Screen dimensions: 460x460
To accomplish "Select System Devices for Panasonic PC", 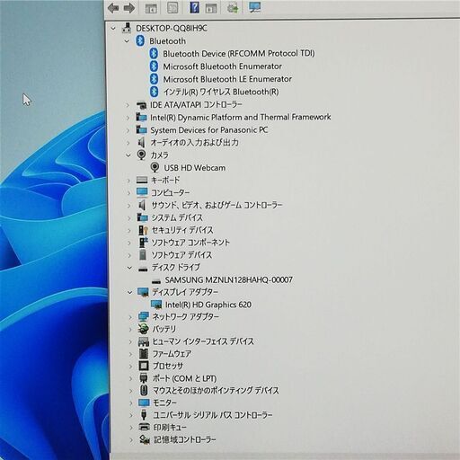I will tap(208, 130).
